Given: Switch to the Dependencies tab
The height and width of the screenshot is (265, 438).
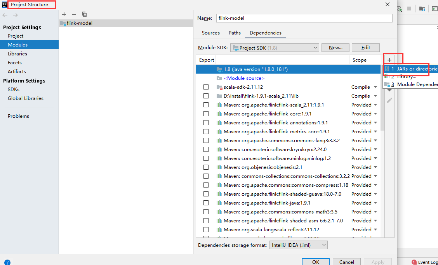Looking at the screenshot, I should (265, 33).
